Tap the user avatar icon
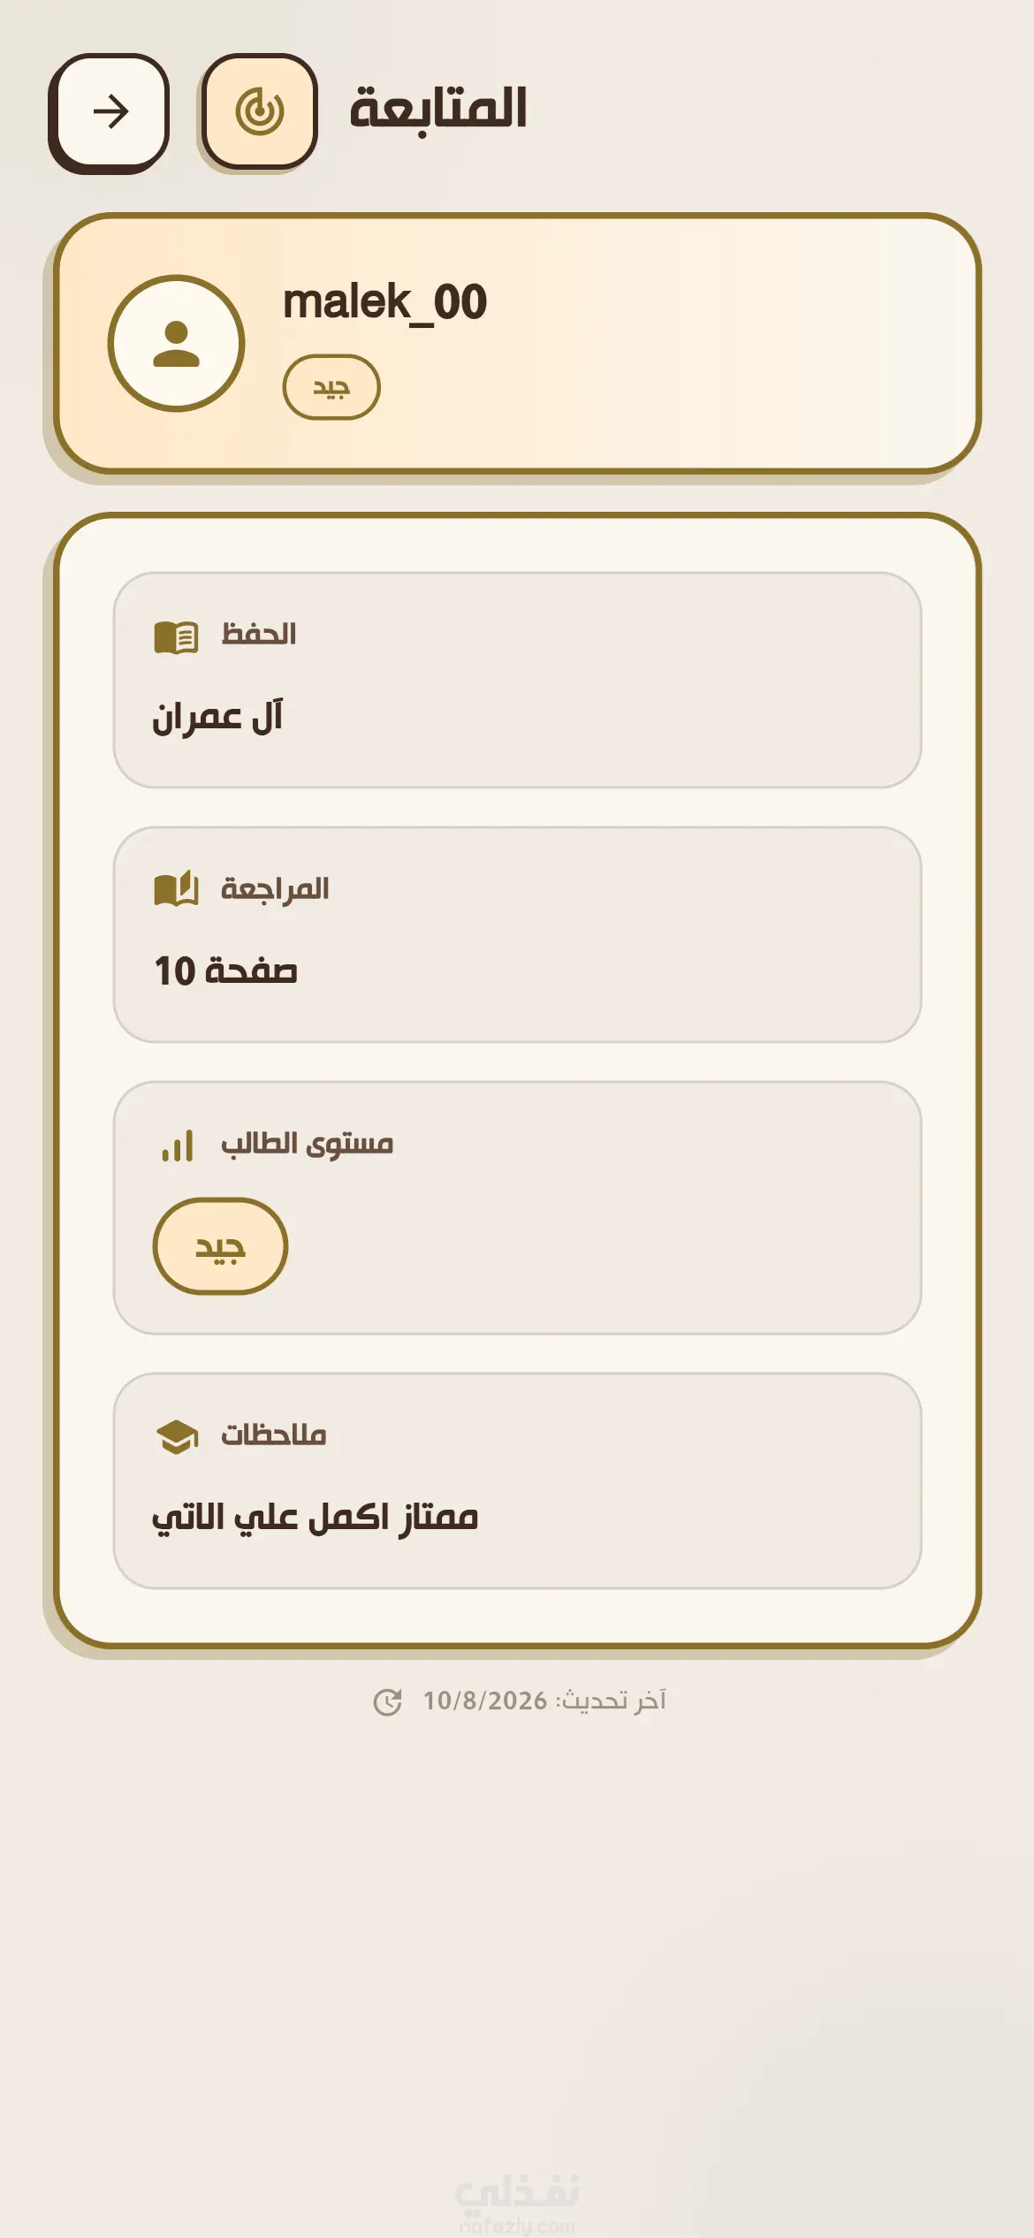 [176, 343]
